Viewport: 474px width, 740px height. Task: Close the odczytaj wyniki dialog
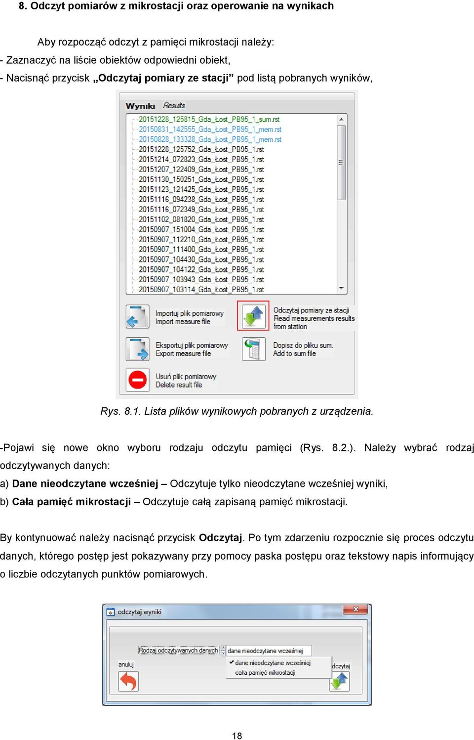[x=355, y=609]
